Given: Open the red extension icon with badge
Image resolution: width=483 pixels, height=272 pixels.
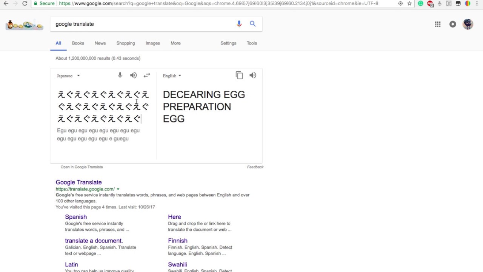Looking at the screenshot, I should tap(430, 4).
